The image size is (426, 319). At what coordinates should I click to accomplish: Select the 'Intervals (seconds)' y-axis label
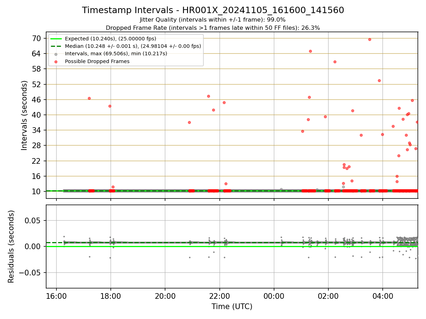24,115
